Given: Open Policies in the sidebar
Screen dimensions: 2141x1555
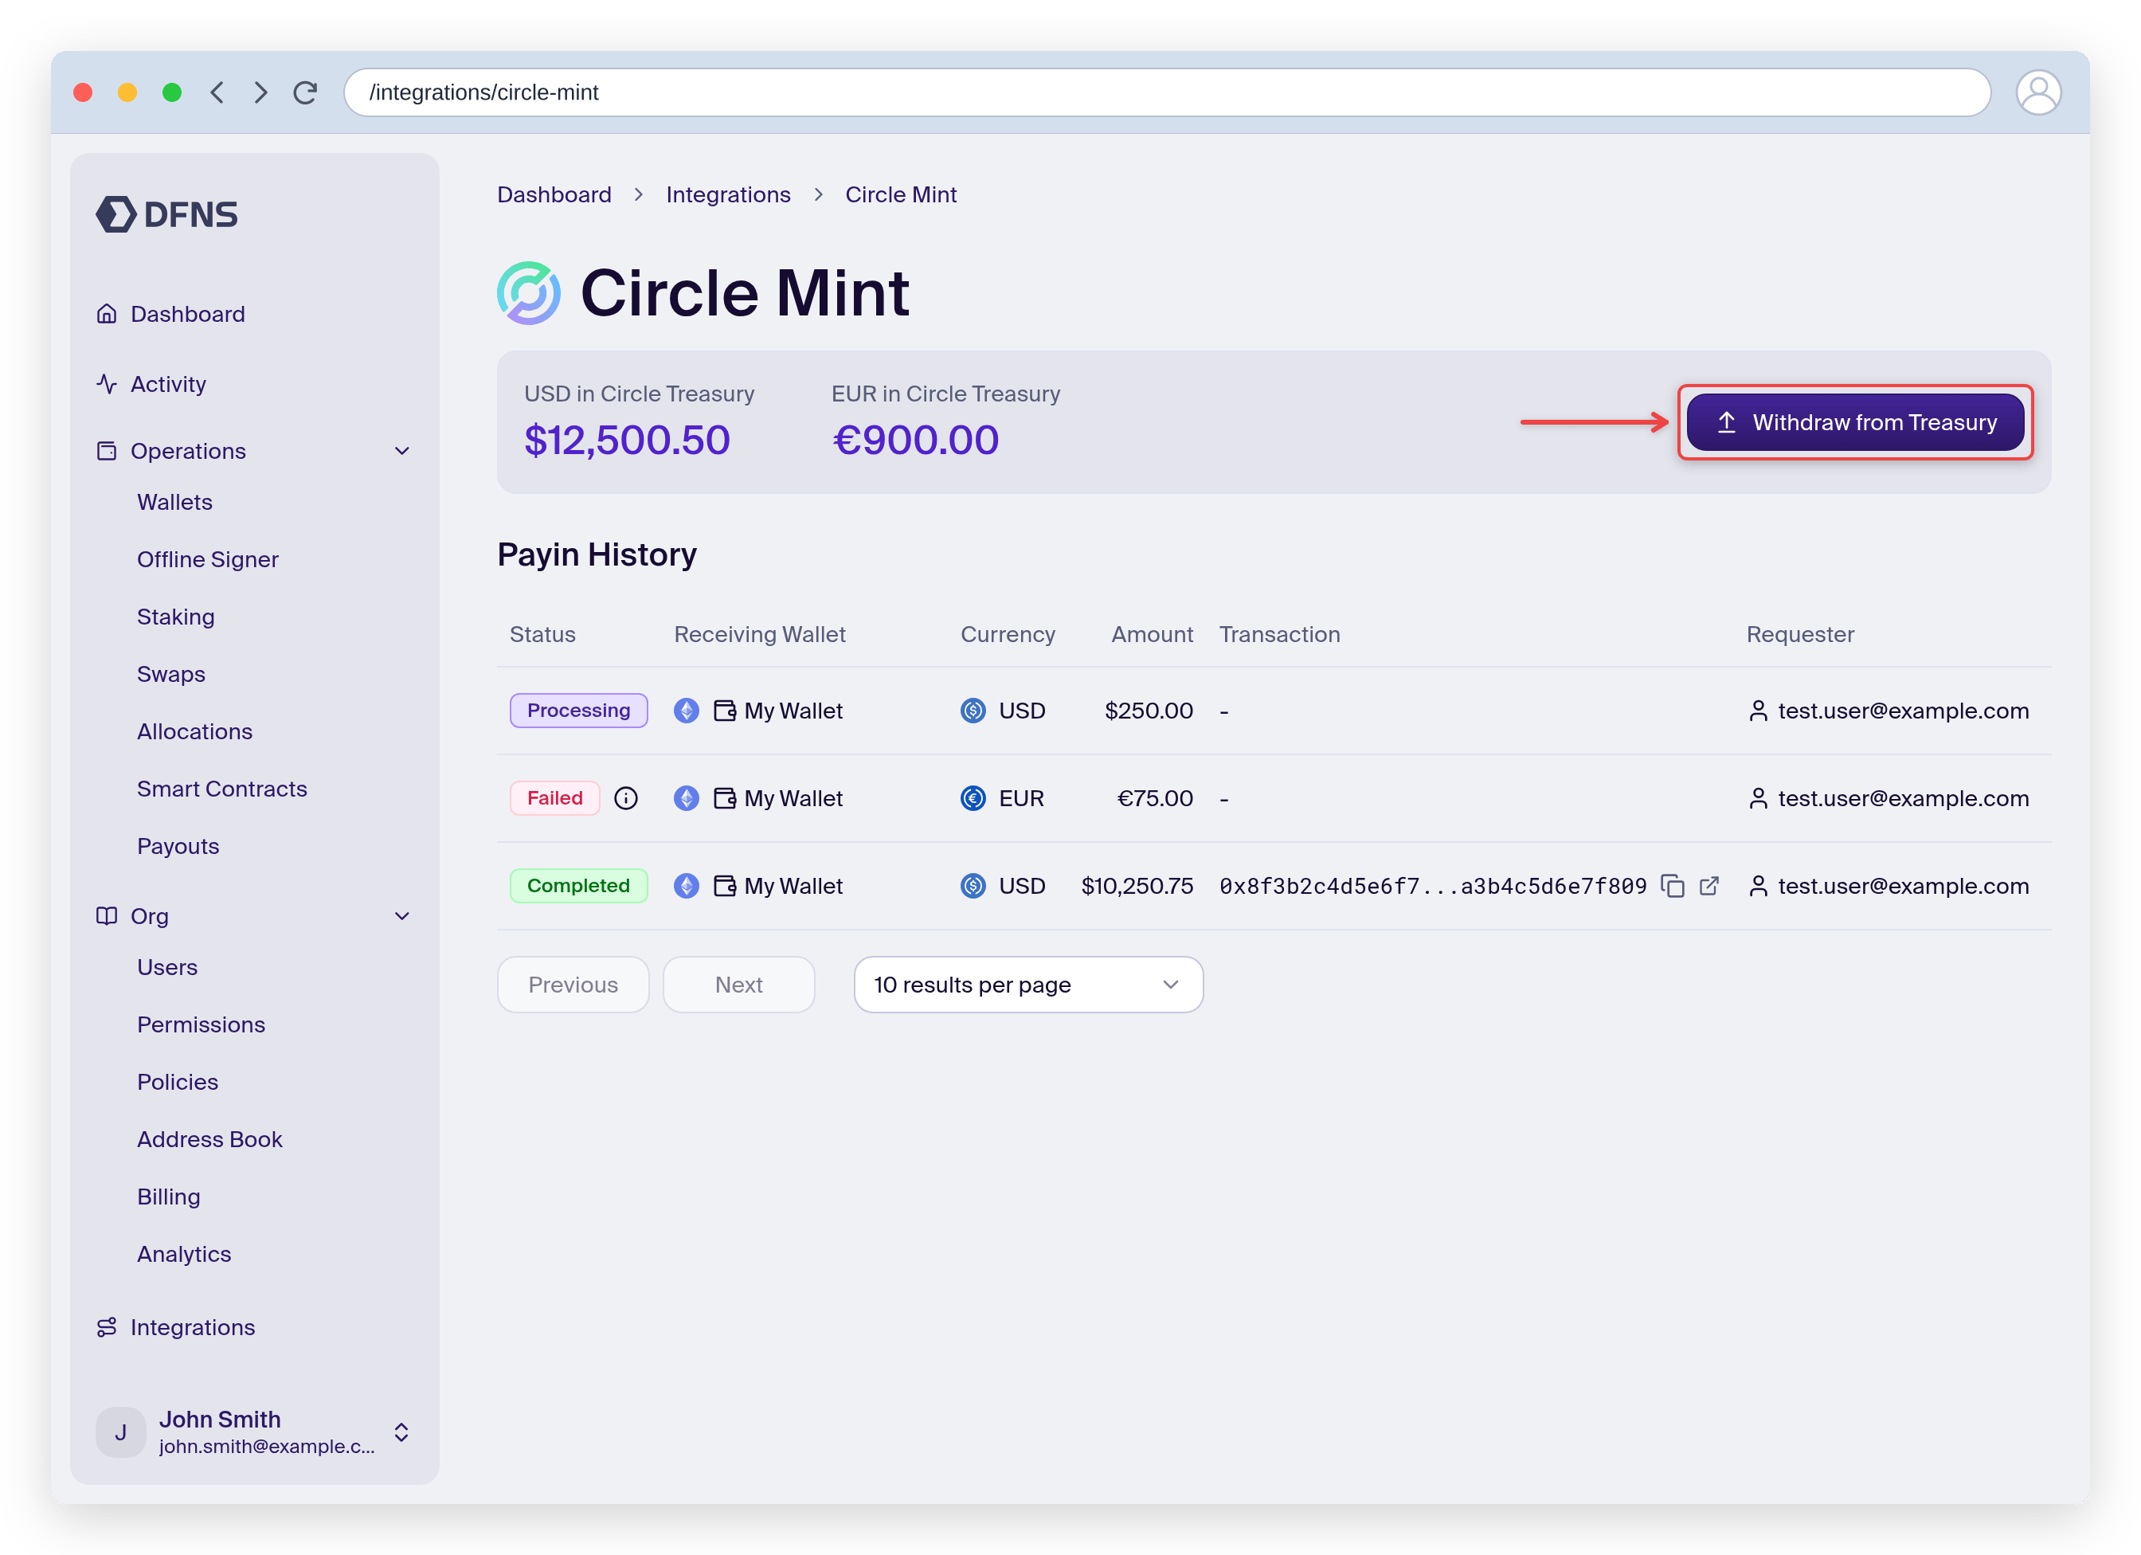Looking at the screenshot, I should click(178, 1082).
